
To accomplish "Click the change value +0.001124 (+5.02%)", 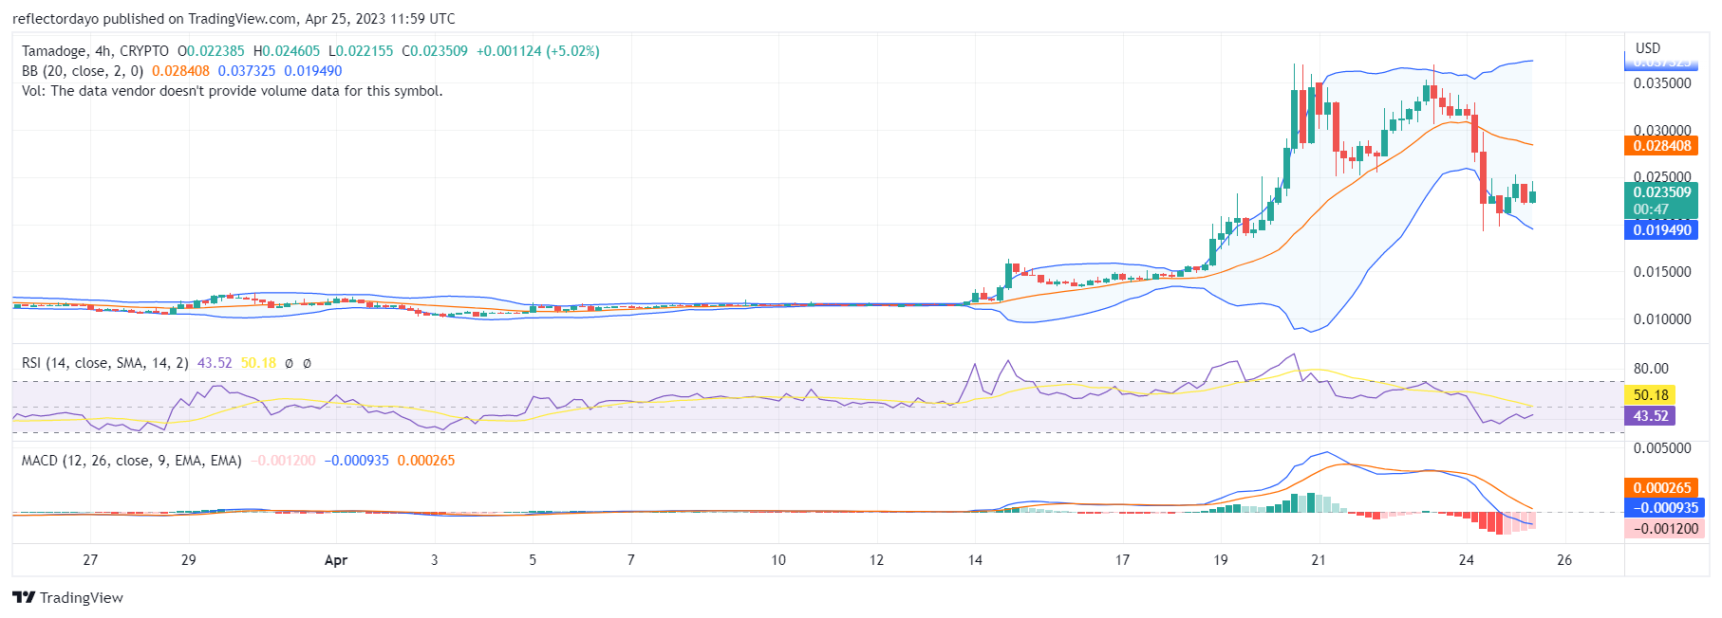I will pos(538,51).
